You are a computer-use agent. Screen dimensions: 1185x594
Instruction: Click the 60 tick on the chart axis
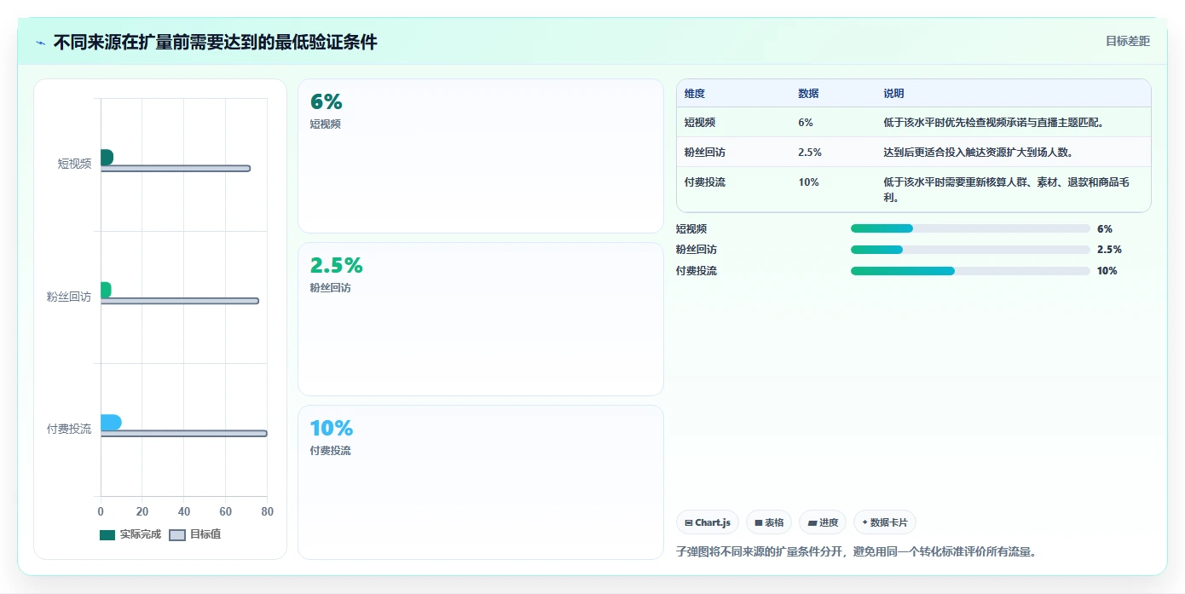(226, 511)
